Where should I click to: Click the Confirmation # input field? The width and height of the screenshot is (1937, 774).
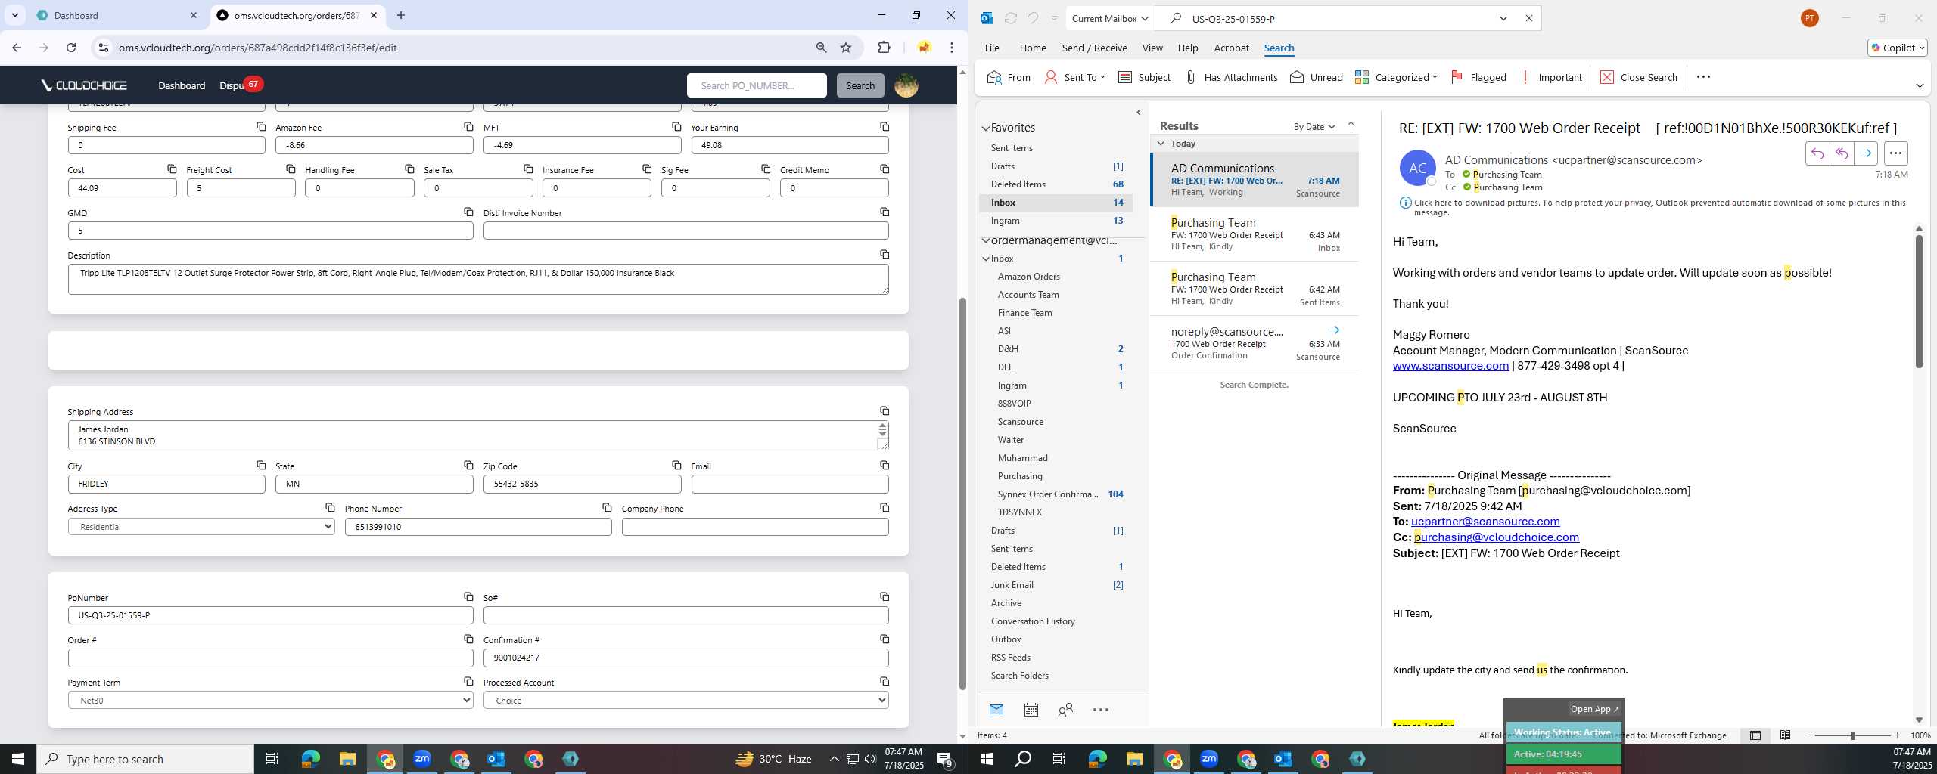(686, 658)
